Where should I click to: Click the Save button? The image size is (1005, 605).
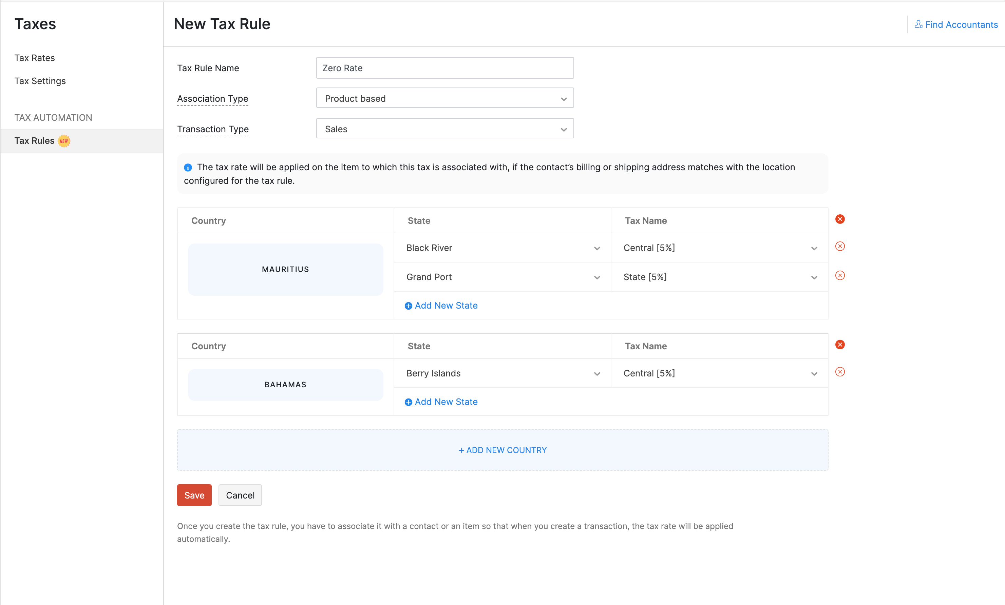click(194, 495)
